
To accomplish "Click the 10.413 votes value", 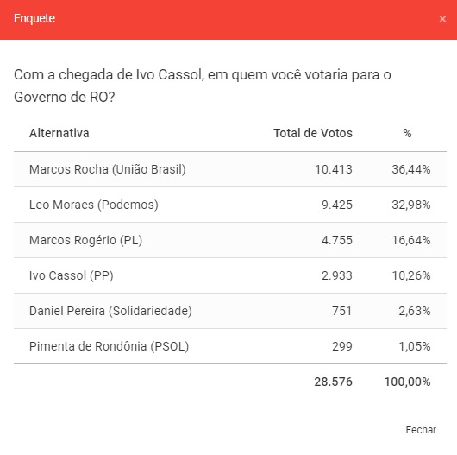I will [334, 169].
